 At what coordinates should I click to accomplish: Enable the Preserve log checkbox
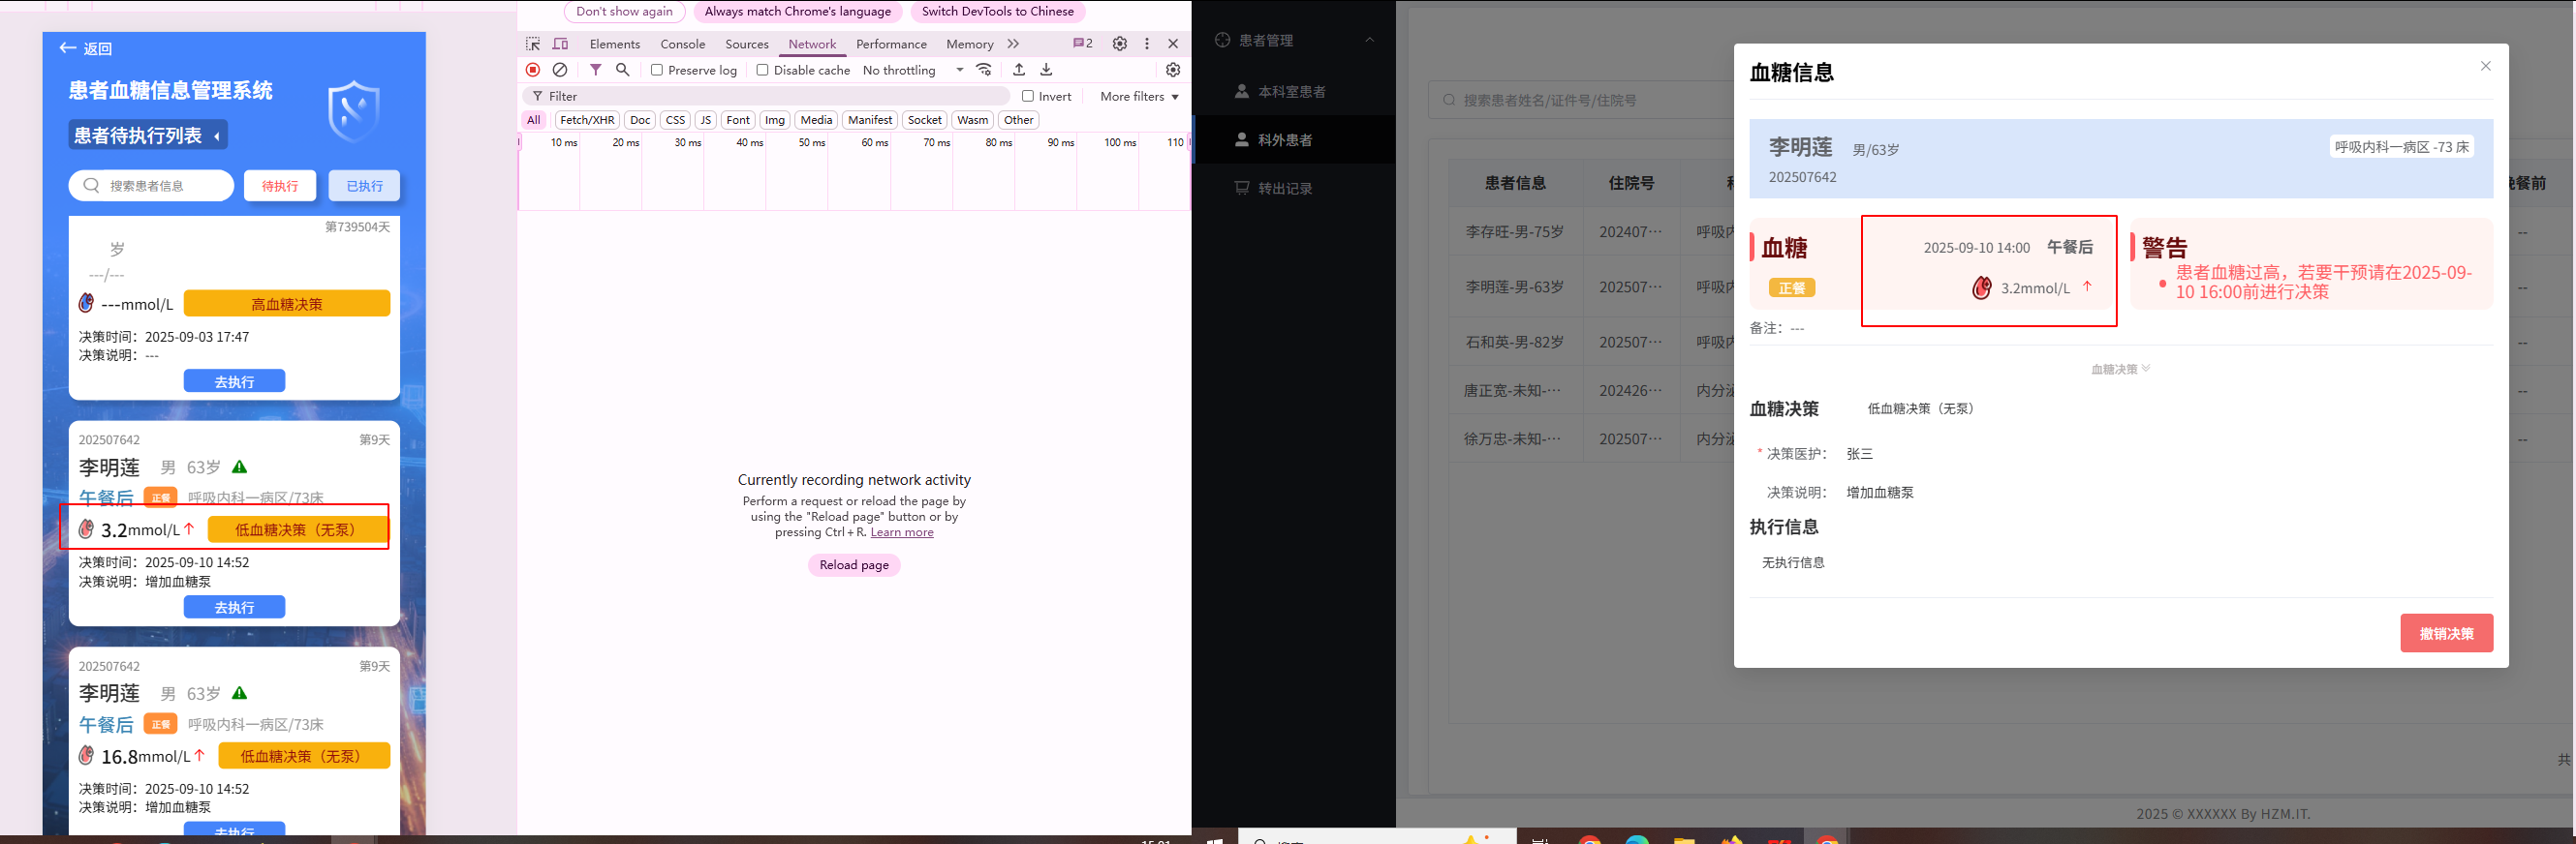[657, 70]
